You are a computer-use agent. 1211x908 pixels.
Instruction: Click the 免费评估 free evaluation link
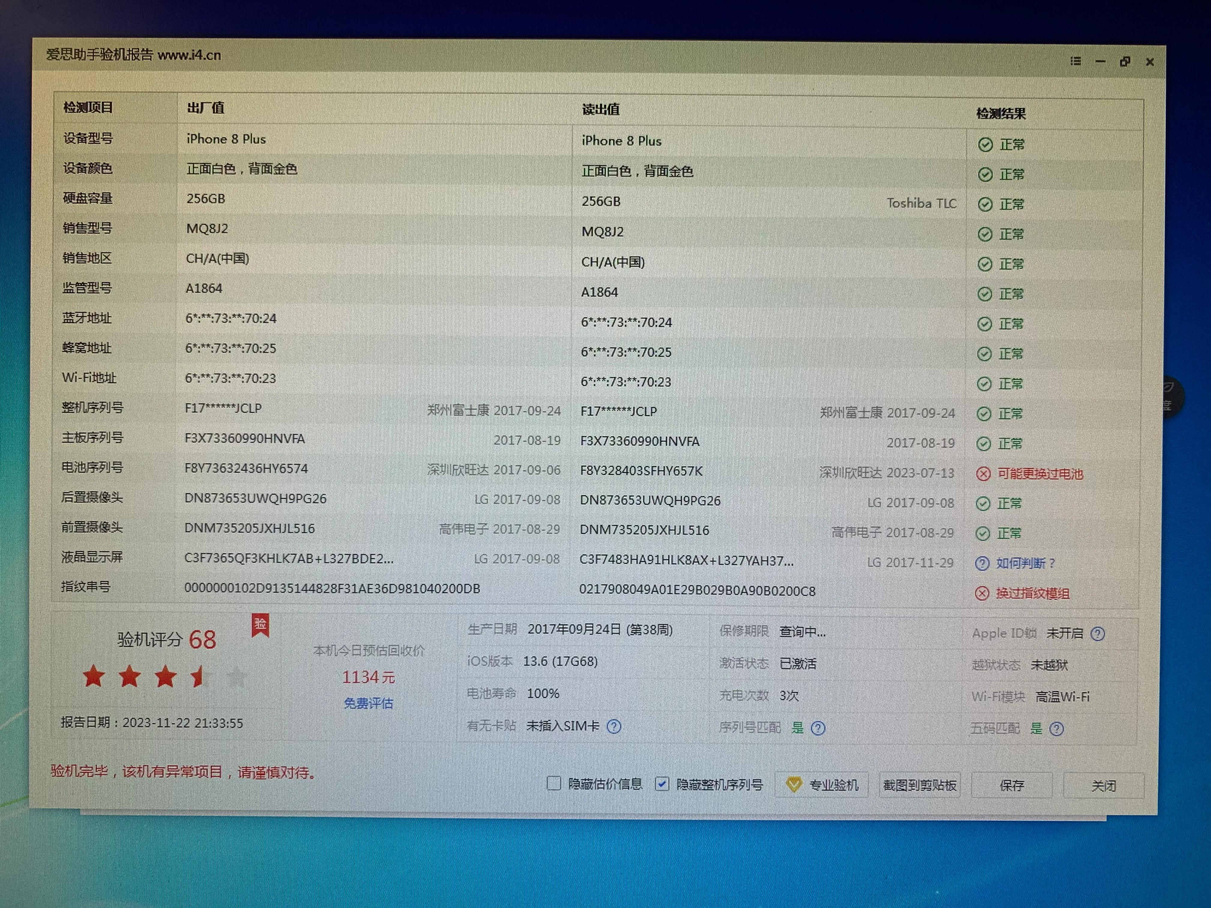point(369,703)
